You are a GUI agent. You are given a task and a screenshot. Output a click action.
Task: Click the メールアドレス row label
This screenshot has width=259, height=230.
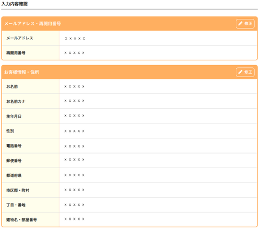click(x=20, y=38)
